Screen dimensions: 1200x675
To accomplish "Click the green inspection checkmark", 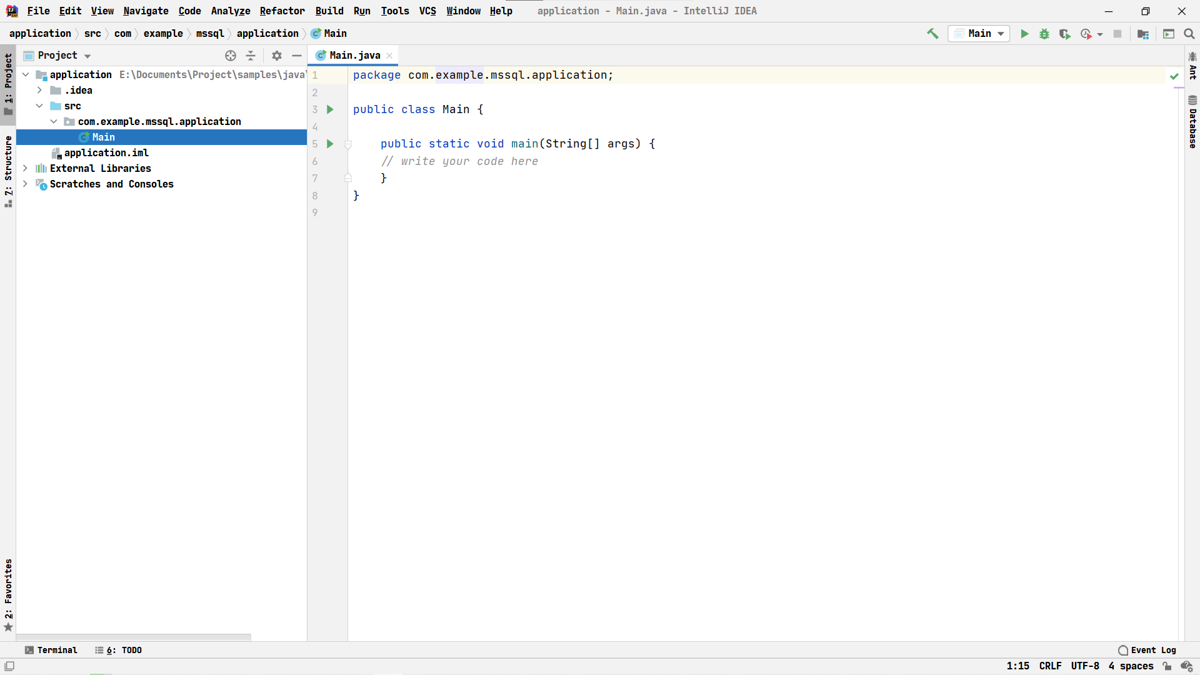I will [1174, 76].
